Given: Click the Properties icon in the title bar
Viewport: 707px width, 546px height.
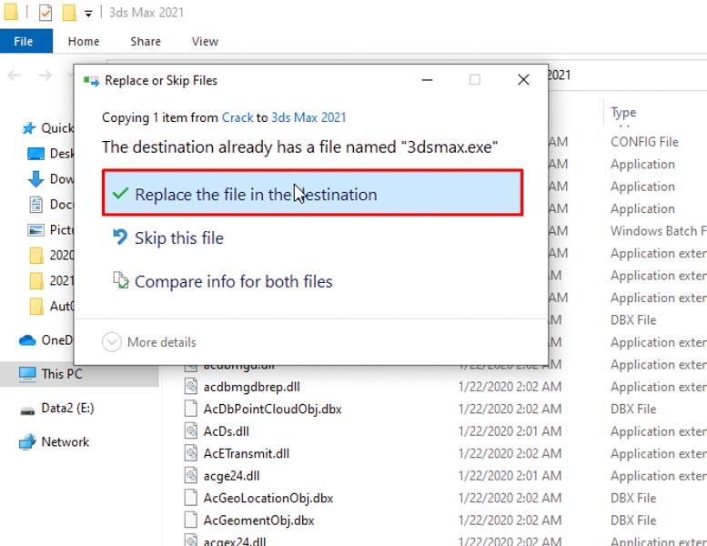Looking at the screenshot, I should pos(45,13).
